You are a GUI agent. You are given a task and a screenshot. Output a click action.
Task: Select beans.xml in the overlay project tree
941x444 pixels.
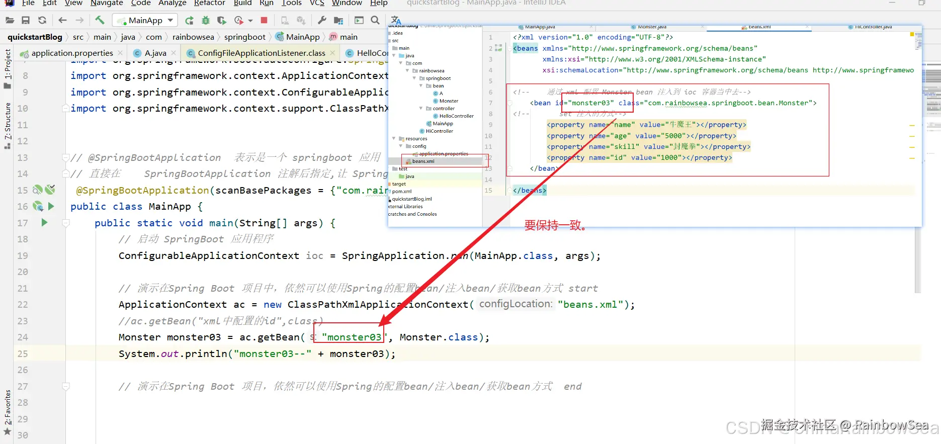tap(423, 161)
